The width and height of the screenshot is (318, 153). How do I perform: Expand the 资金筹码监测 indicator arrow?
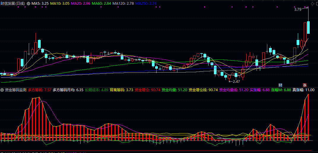[x=2, y=90]
